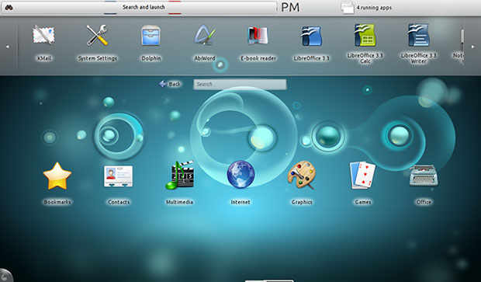Image resolution: width=481 pixels, height=282 pixels.
Task: Launch the LibreOffice 3.3 icon
Action: [311, 35]
